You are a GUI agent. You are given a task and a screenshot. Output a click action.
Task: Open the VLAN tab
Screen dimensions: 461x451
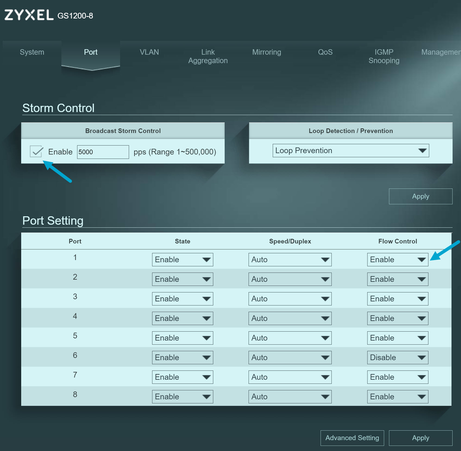(x=149, y=52)
